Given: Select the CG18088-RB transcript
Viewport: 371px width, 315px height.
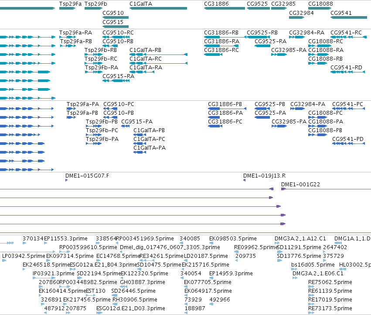Looking at the screenshot, I should [x=317, y=63].
